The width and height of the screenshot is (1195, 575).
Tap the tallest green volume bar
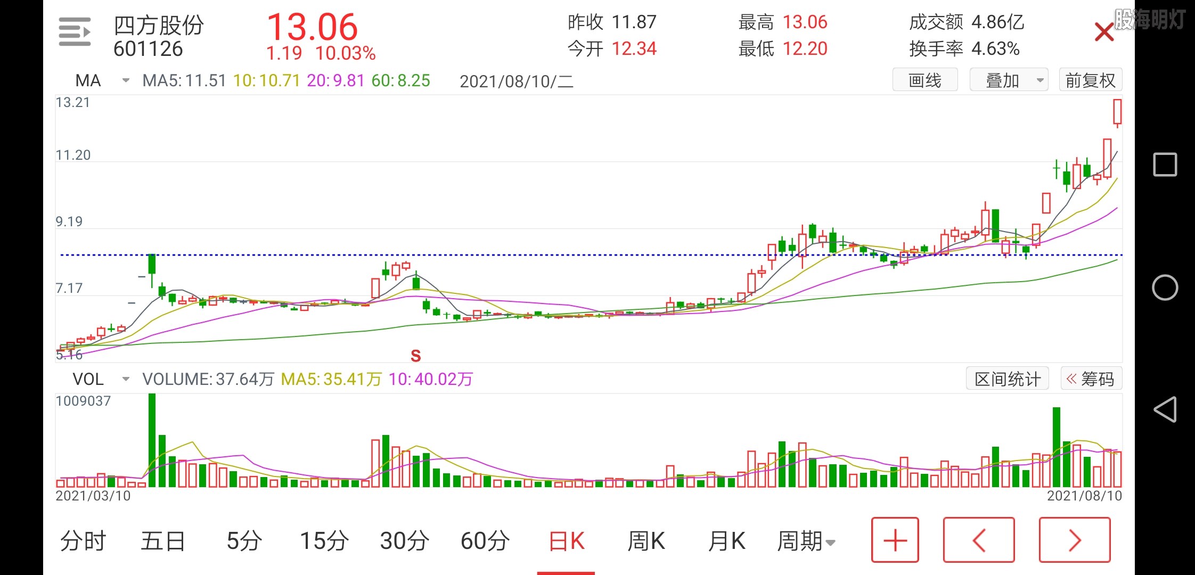pos(152,440)
